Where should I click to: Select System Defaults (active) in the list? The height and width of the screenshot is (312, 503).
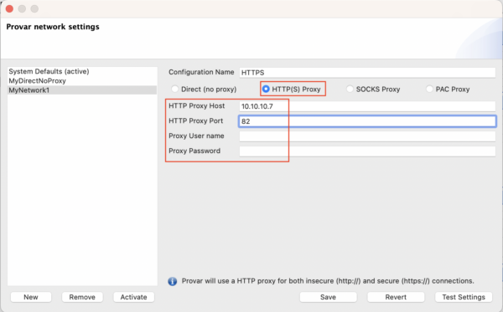coord(82,71)
